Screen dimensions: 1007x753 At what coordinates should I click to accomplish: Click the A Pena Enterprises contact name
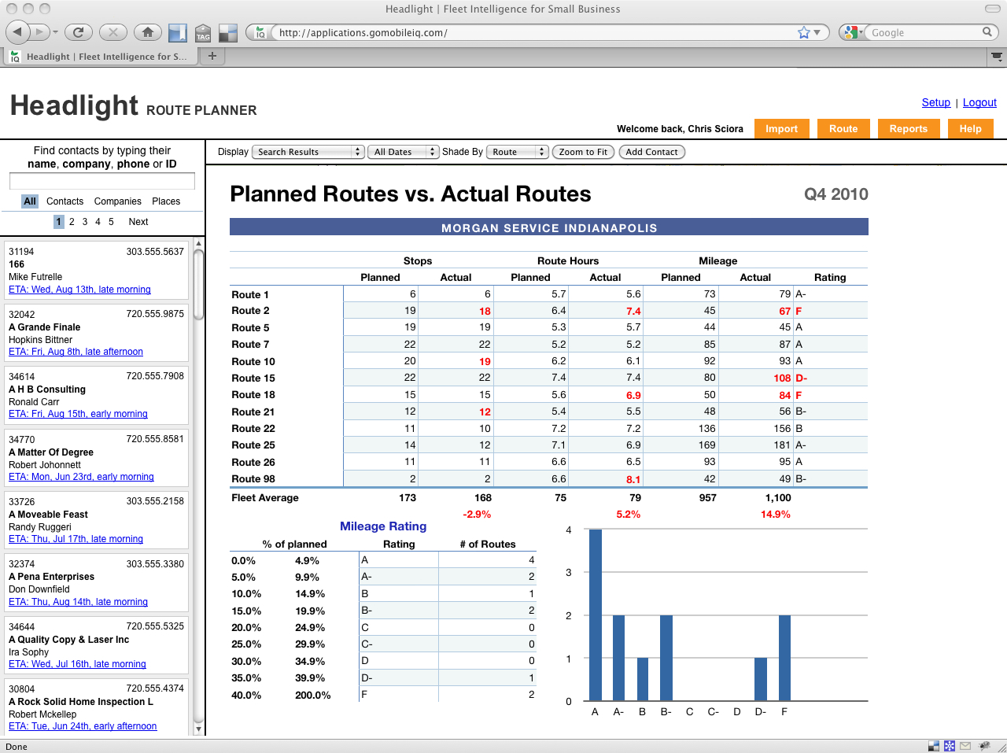pyautogui.click(x=51, y=577)
